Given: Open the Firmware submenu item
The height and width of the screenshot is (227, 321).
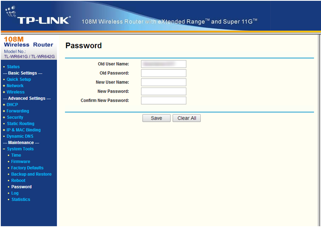Looking at the screenshot, I should [21, 162].
